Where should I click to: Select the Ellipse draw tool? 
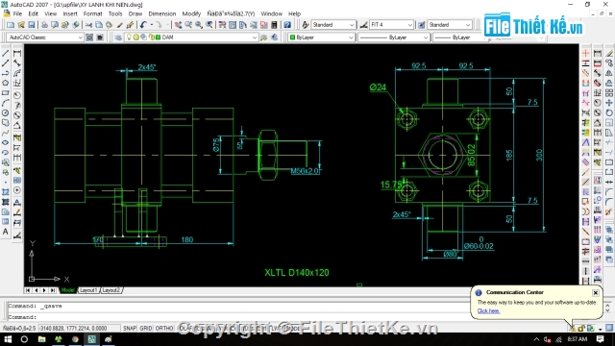tap(6, 142)
